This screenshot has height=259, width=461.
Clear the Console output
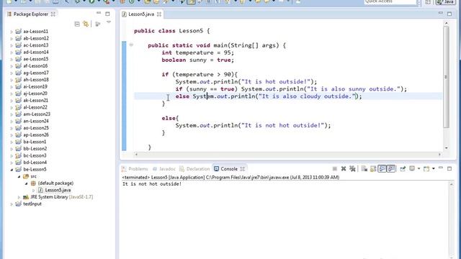pos(364,169)
